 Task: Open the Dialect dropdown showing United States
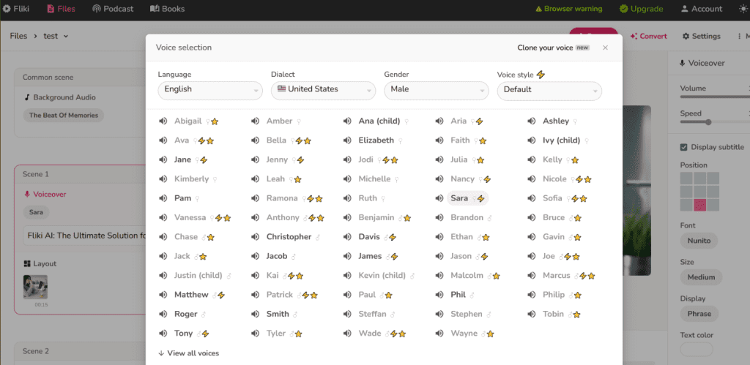pyautogui.click(x=323, y=90)
